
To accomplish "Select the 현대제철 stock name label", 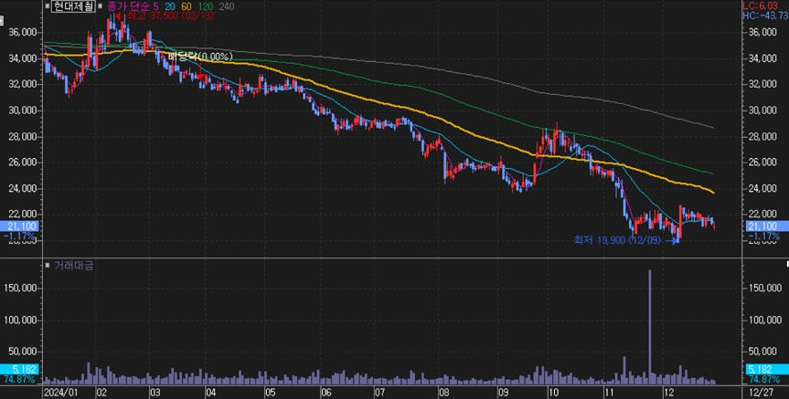I will [73, 6].
